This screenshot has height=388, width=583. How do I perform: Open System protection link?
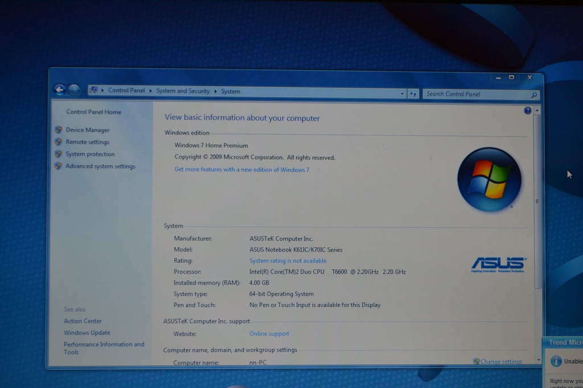pyautogui.click(x=90, y=154)
